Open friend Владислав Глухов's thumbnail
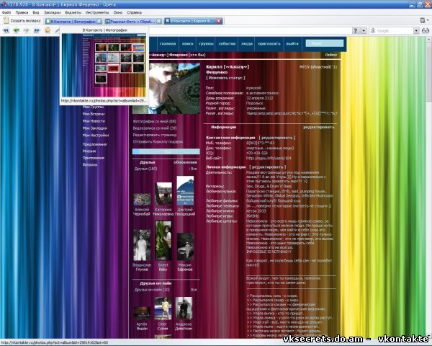Viewport: 432px width, 346px height. pyautogui.click(x=142, y=245)
